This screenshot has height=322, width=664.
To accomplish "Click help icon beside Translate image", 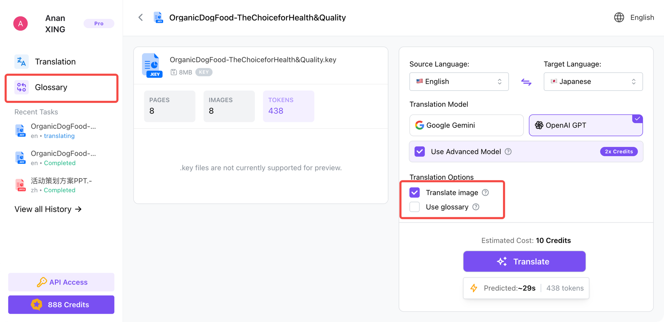I will click(485, 193).
